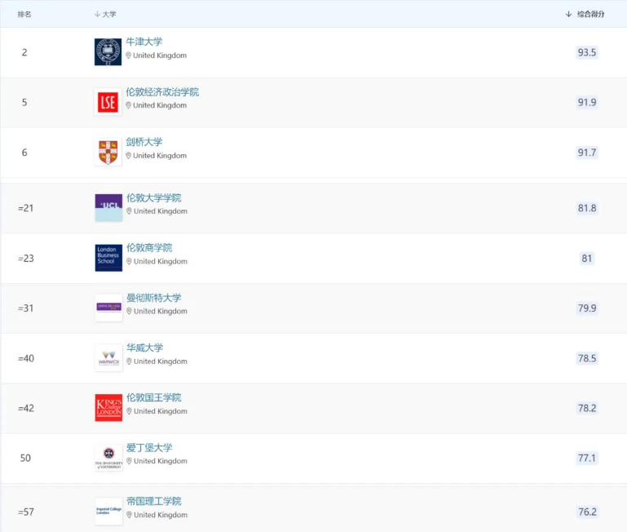The width and height of the screenshot is (627, 532).
Task: Click the University of Manchester logo
Action: pyautogui.click(x=108, y=308)
